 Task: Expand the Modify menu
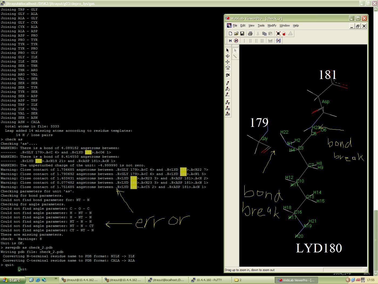coord(272,25)
